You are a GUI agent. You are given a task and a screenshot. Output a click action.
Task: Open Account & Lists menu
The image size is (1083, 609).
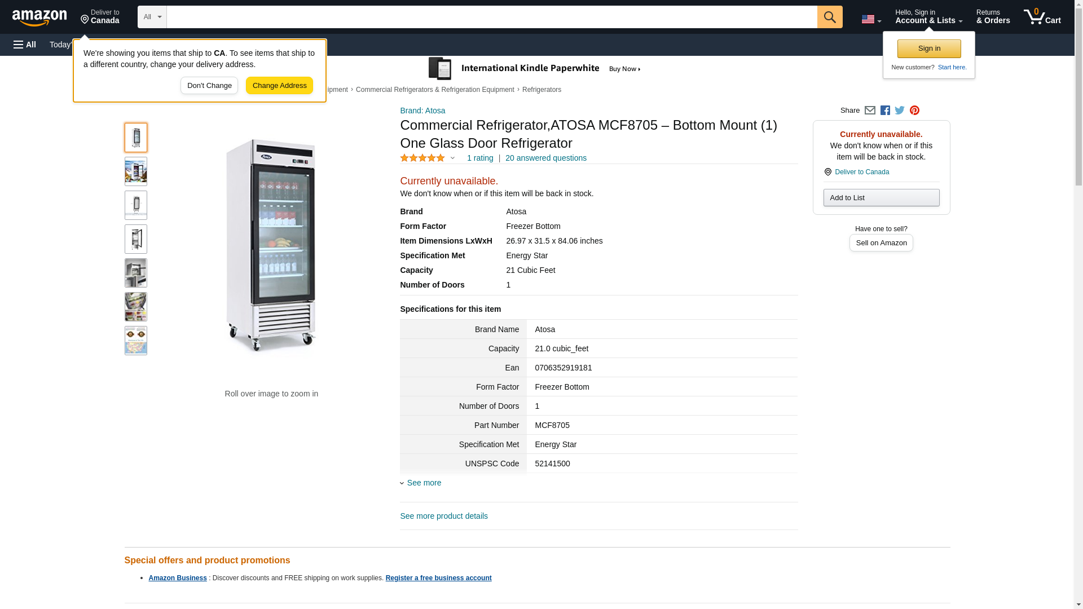[928, 17]
